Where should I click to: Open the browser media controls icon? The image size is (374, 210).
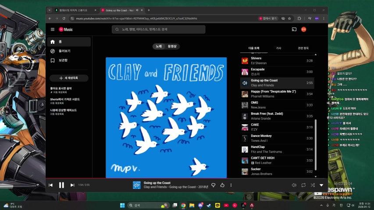[310, 18]
